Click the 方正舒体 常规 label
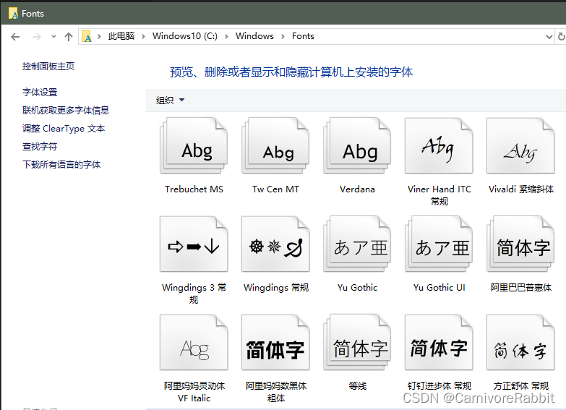The image size is (566, 410). point(521,386)
